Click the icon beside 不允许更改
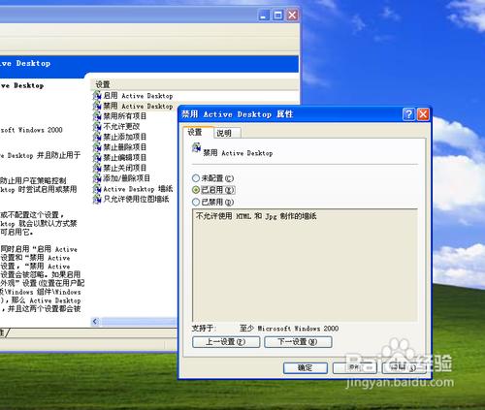485x410 pixels. click(97, 126)
